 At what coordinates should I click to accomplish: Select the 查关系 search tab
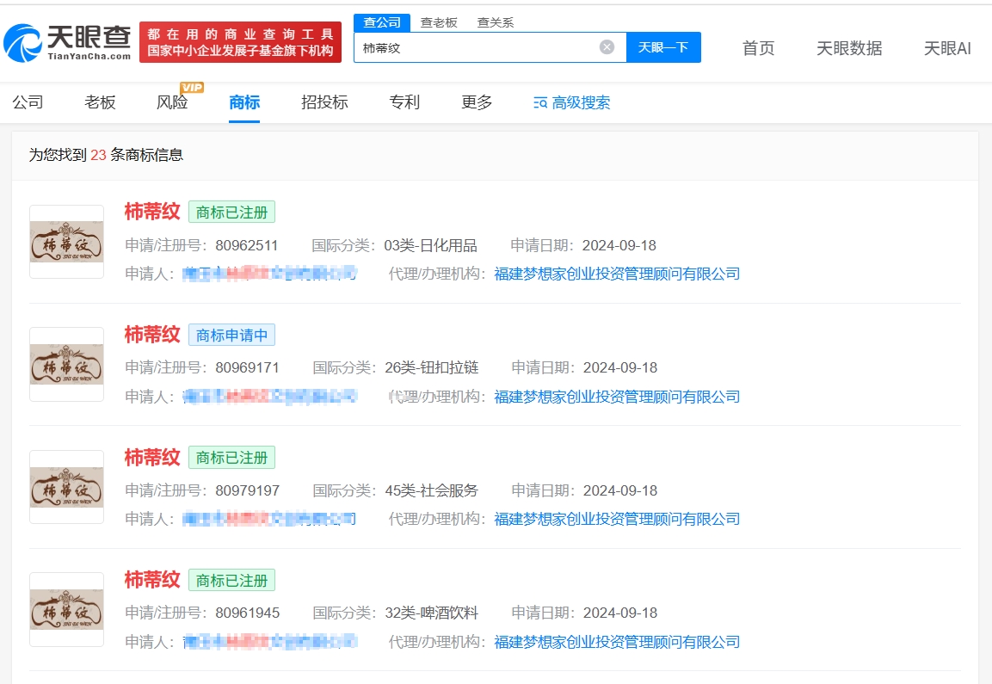496,22
